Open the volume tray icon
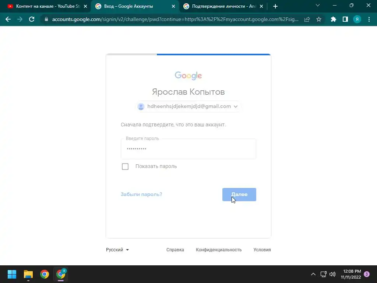Viewport: 377px width, 283px height. [x=332, y=274]
